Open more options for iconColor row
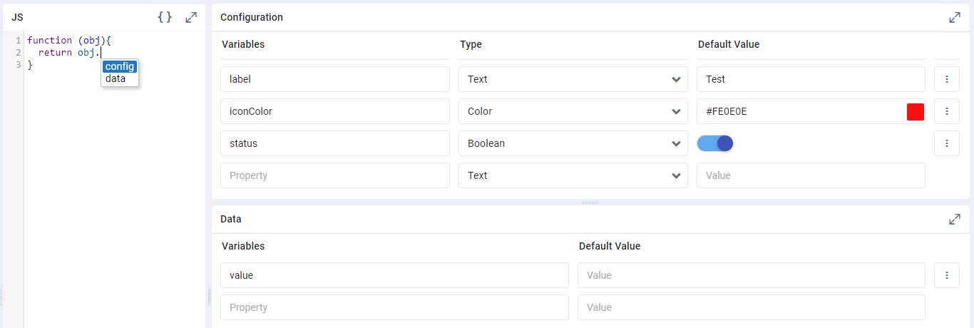Viewport: 974px width, 328px height. tap(946, 111)
